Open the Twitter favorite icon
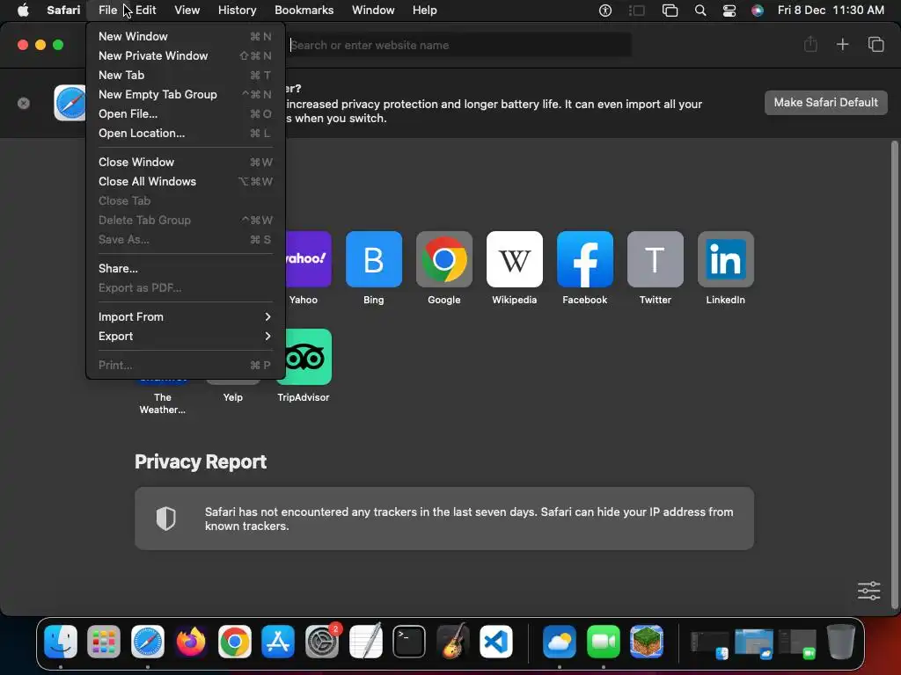The width and height of the screenshot is (901, 675). click(655, 259)
